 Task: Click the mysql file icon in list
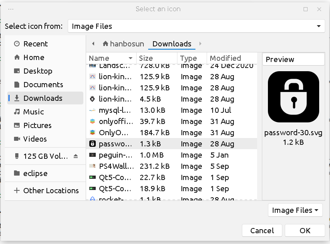(x=93, y=110)
